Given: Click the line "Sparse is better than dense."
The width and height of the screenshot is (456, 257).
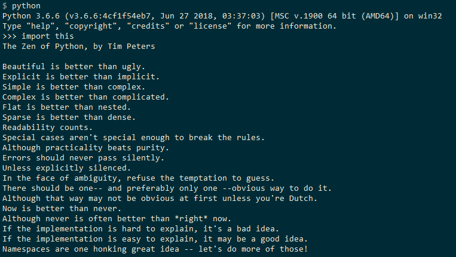Looking at the screenshot, I should coord(69,117).
